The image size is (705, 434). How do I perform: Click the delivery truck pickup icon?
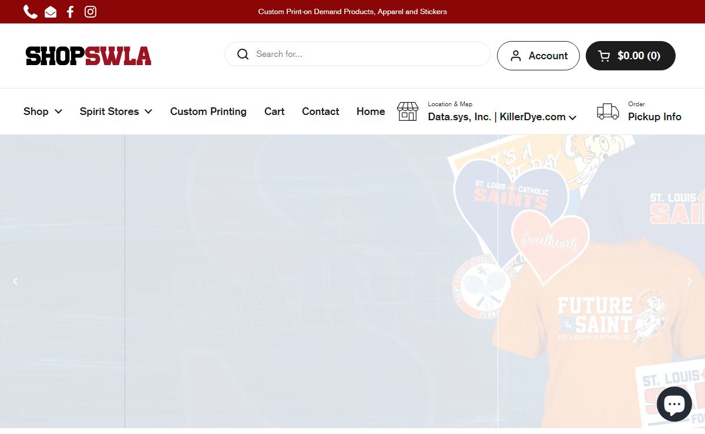click(608, 111)
